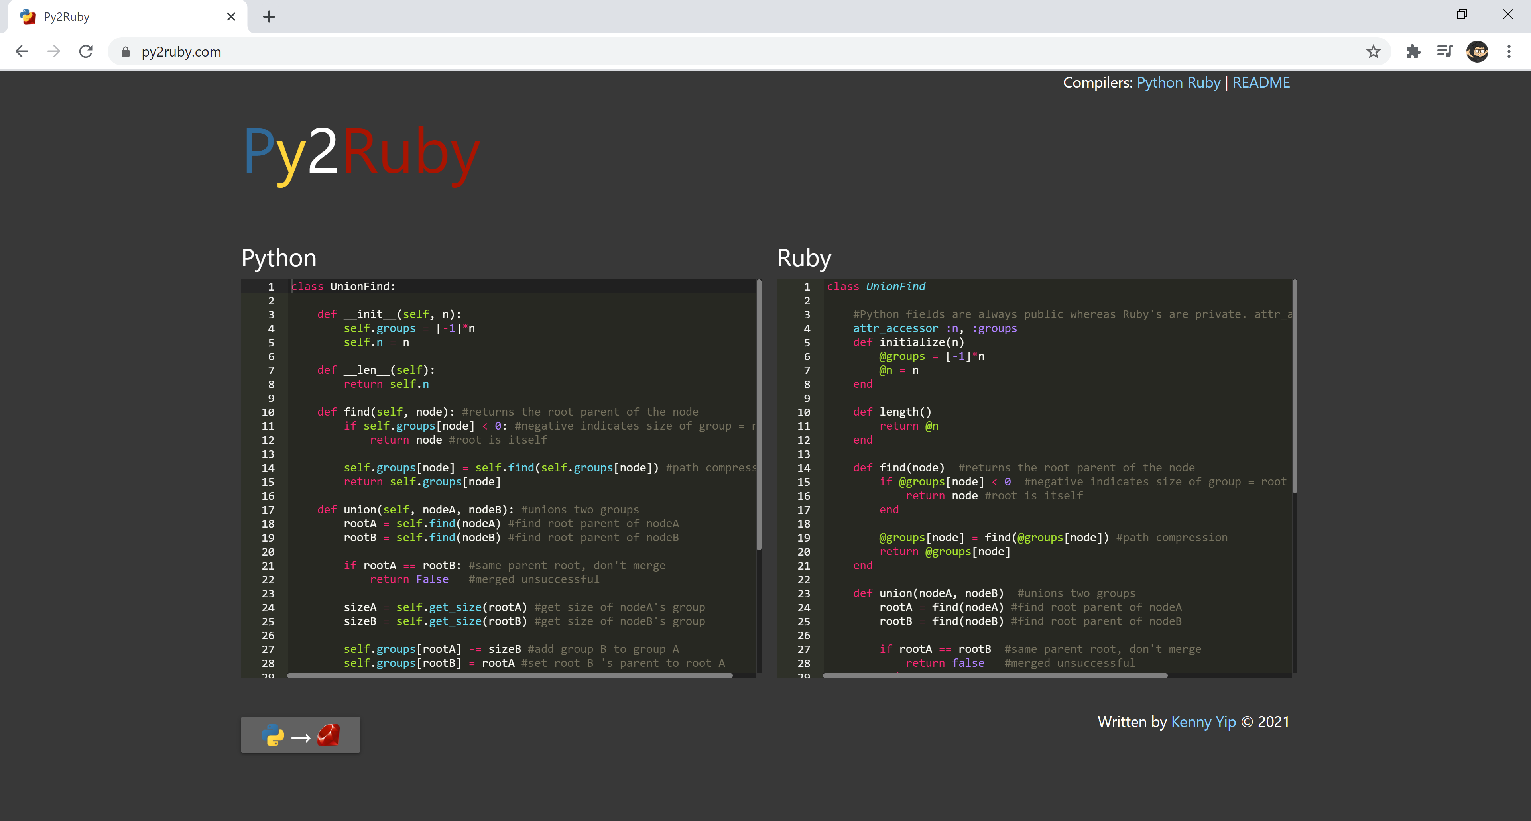Image resolution: width=1531 pixels, height=821 pixels.
Task: Click the browser forward arrow
Action: [x=54, y=52]
